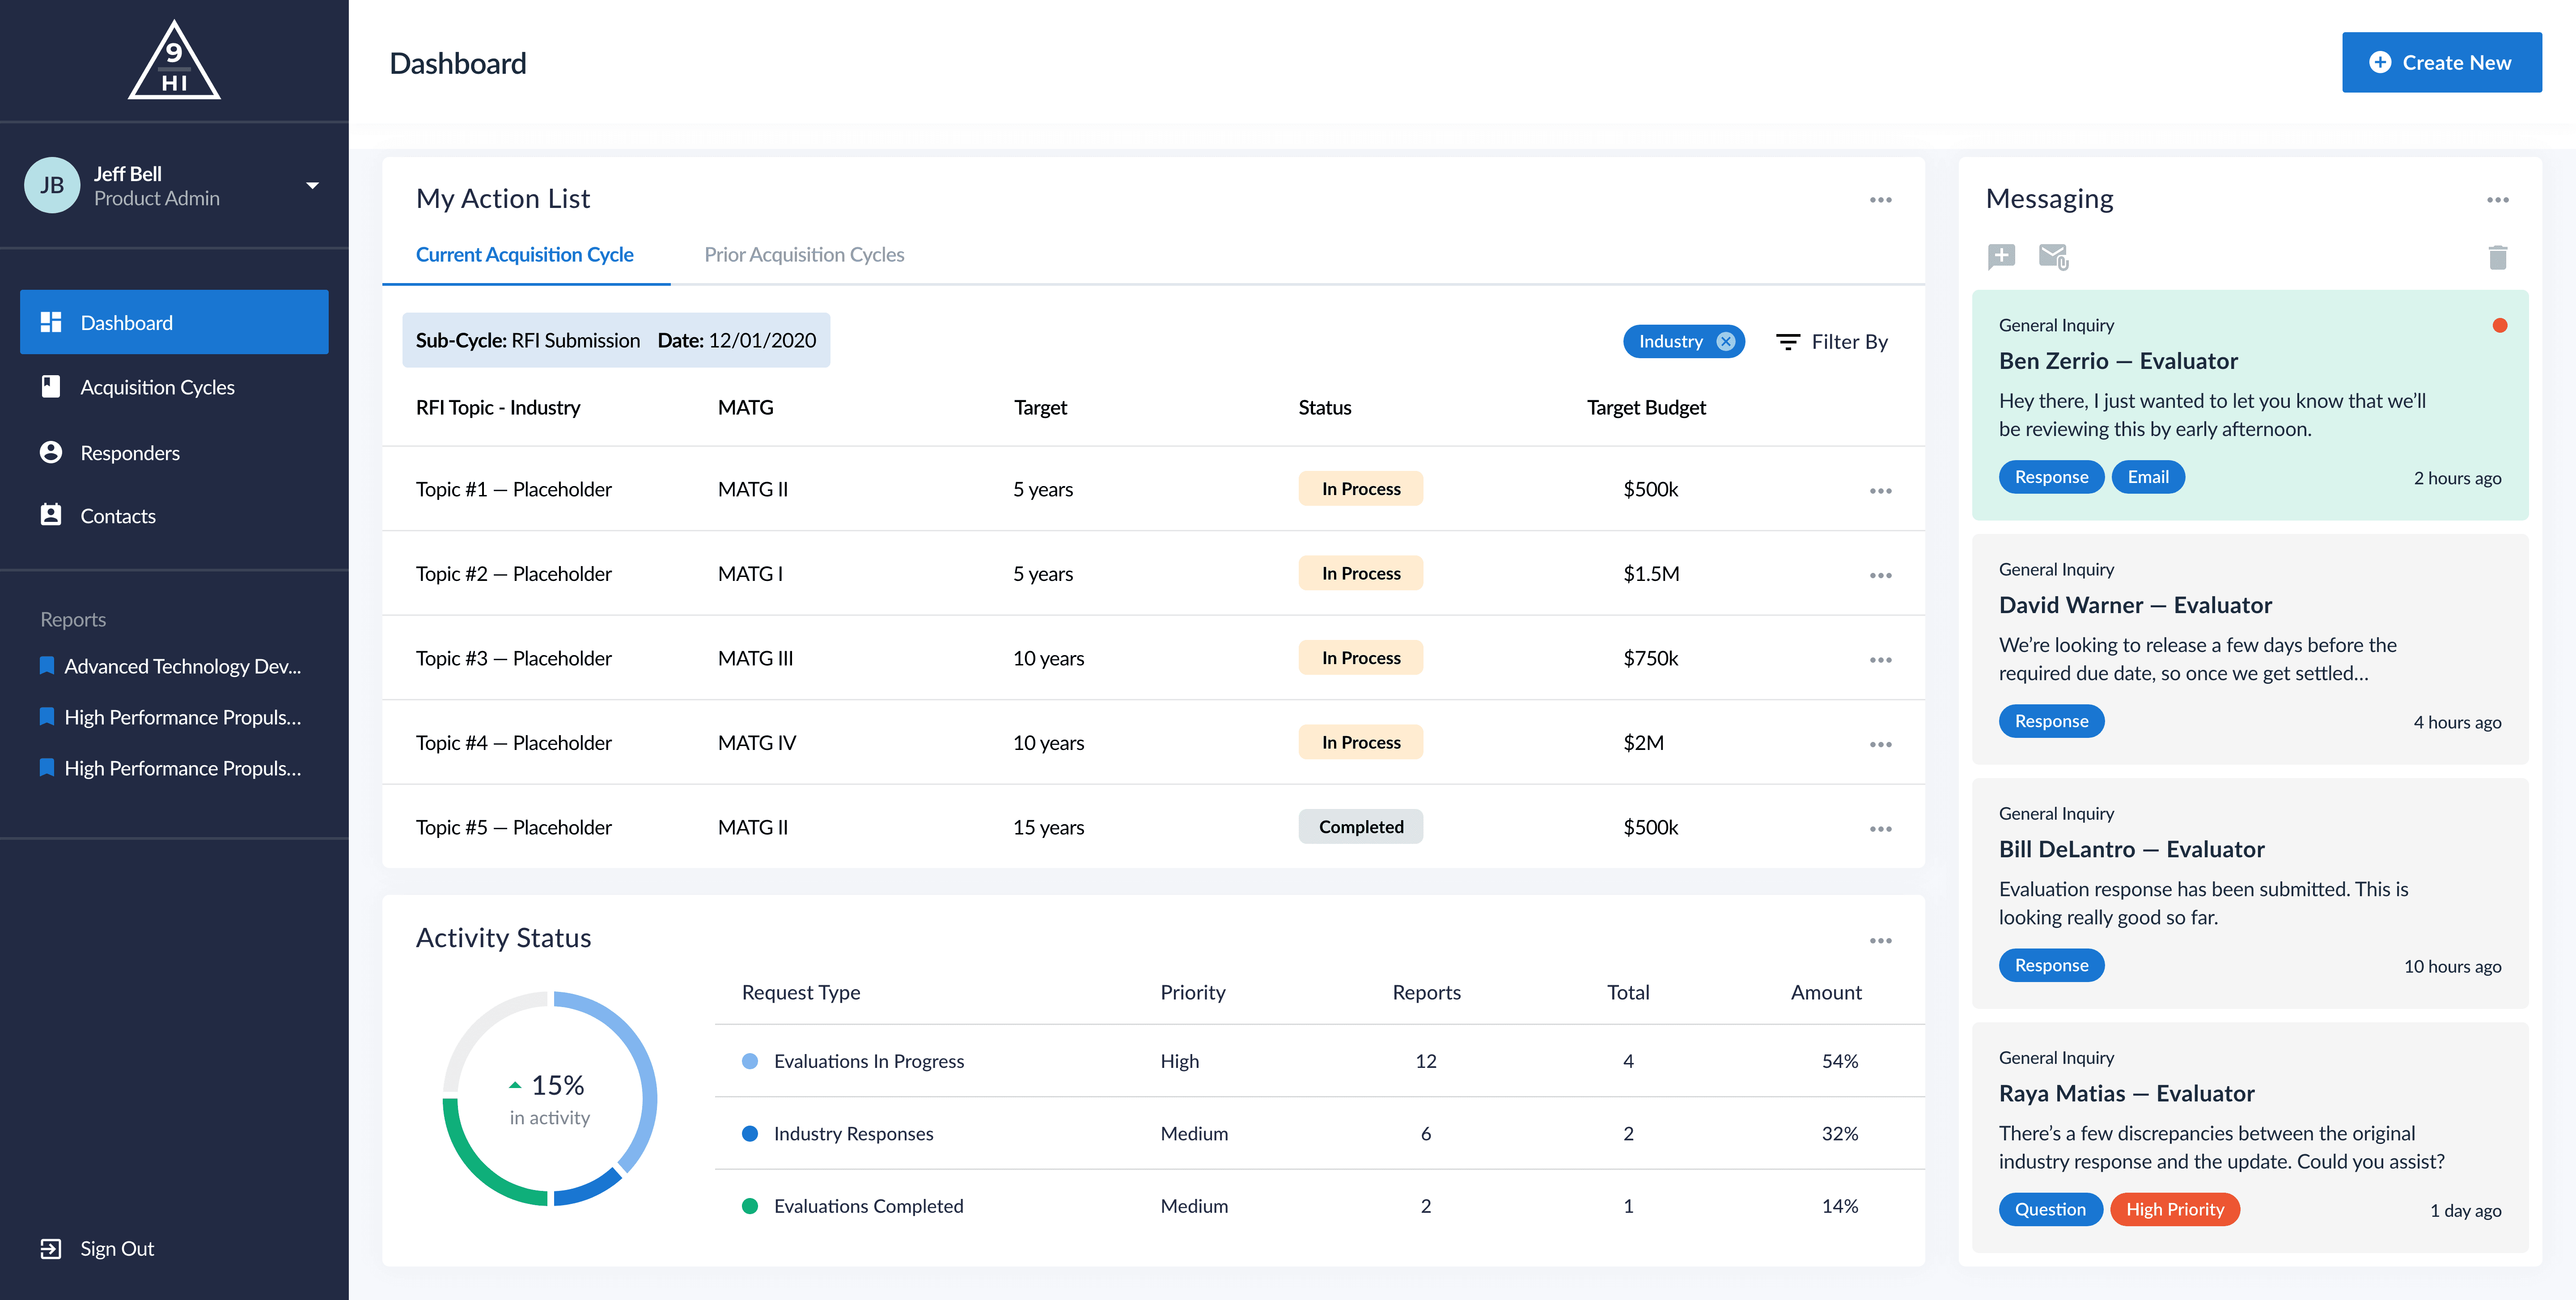Screen dimensions: 2576x1300
Task: Click Response tag on David Warner message
Action: 2051,721
